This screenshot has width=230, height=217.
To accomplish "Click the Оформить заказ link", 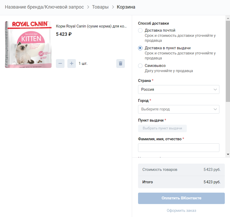I will (x=181, y=211).
